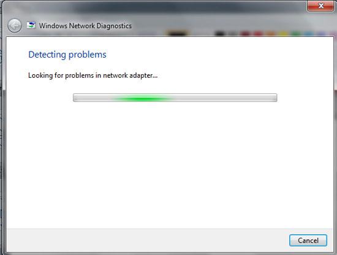Click the blurred red swatch behind title bar

point(258,34)
